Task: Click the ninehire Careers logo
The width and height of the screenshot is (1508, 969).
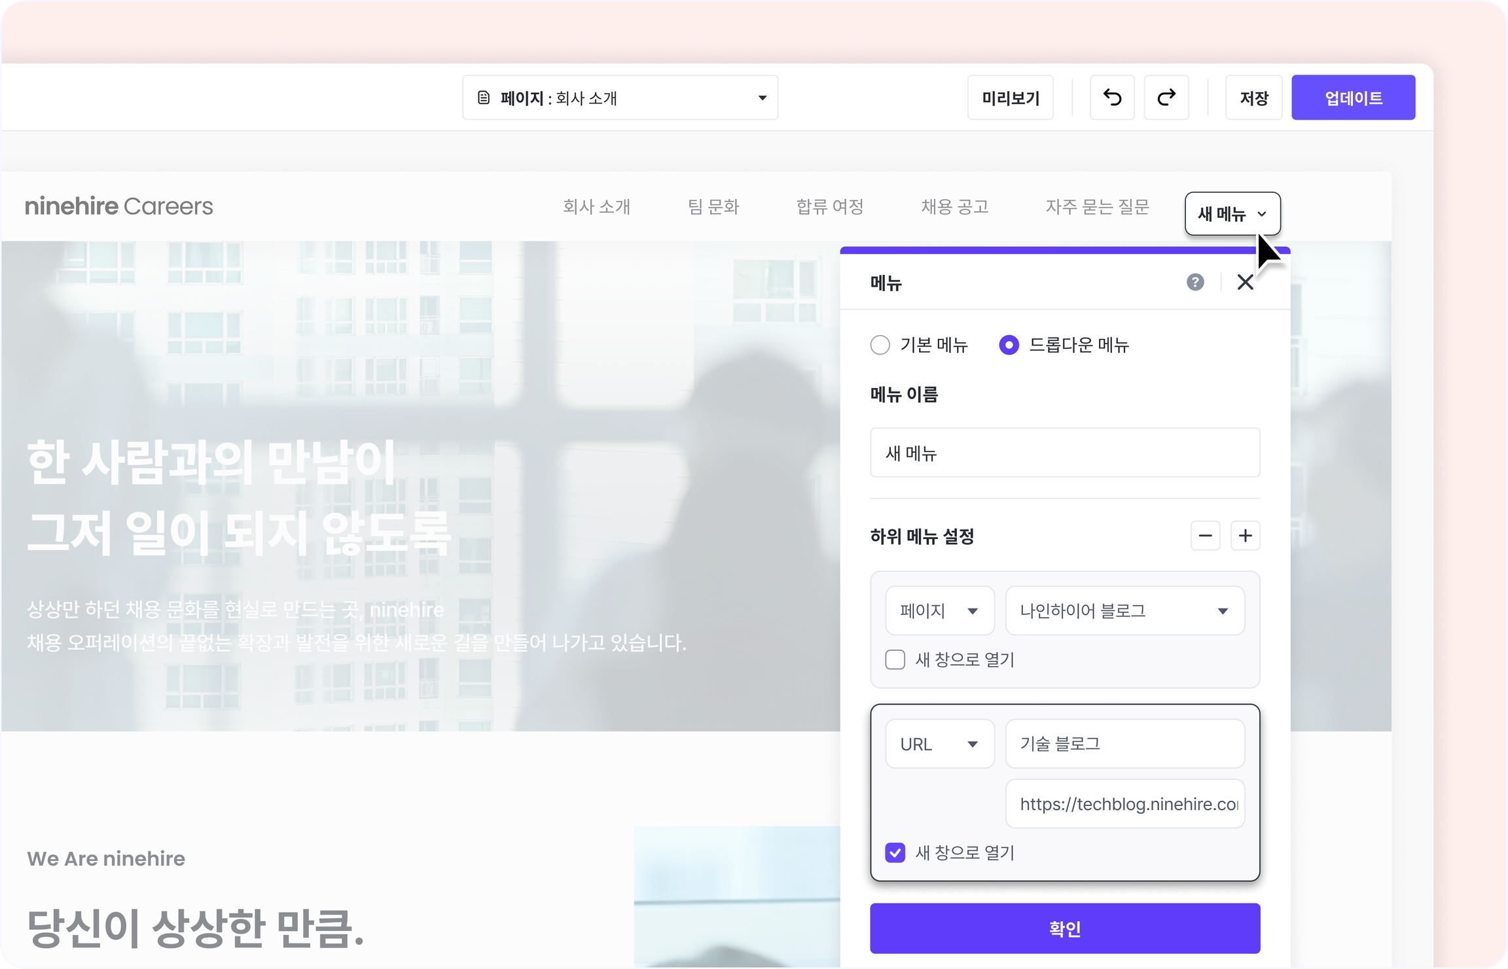Action: pos(119,206)
